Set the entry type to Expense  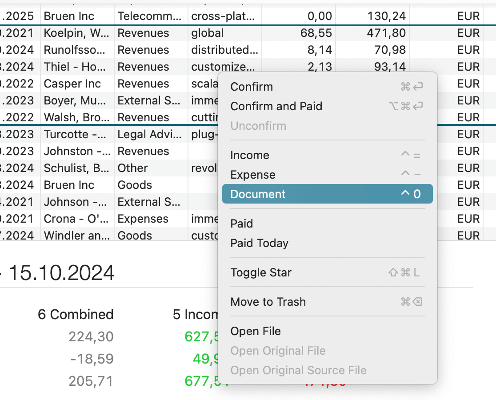click(x=253, y=175)
